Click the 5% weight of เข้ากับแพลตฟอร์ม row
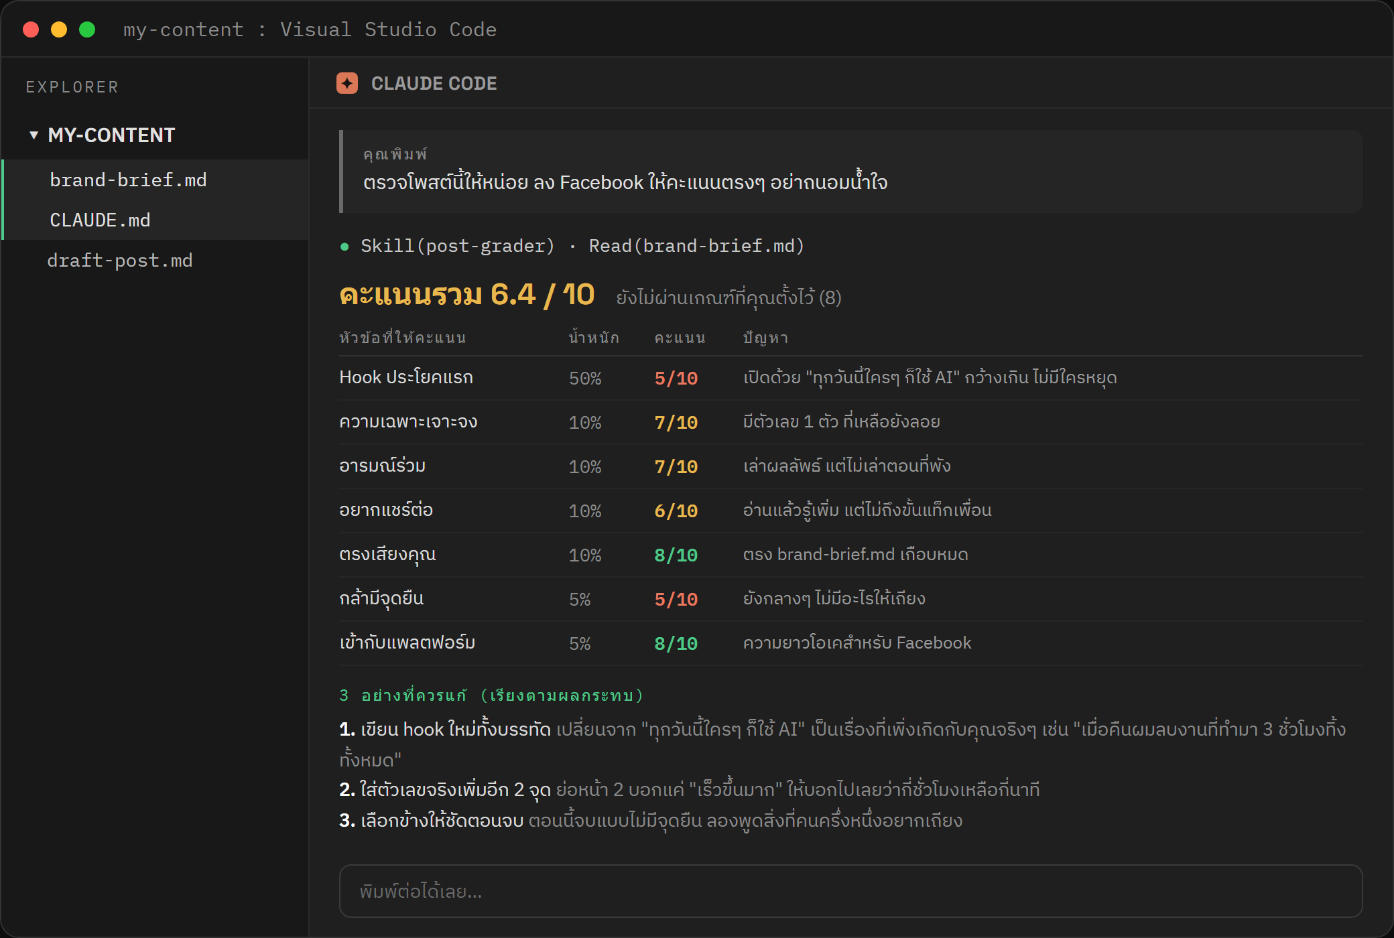The image size is (1394, 938). (x=580, y=644)
